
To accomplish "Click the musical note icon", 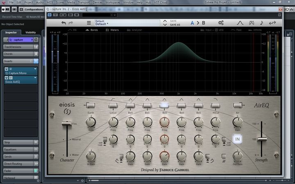I will point(261,23).
